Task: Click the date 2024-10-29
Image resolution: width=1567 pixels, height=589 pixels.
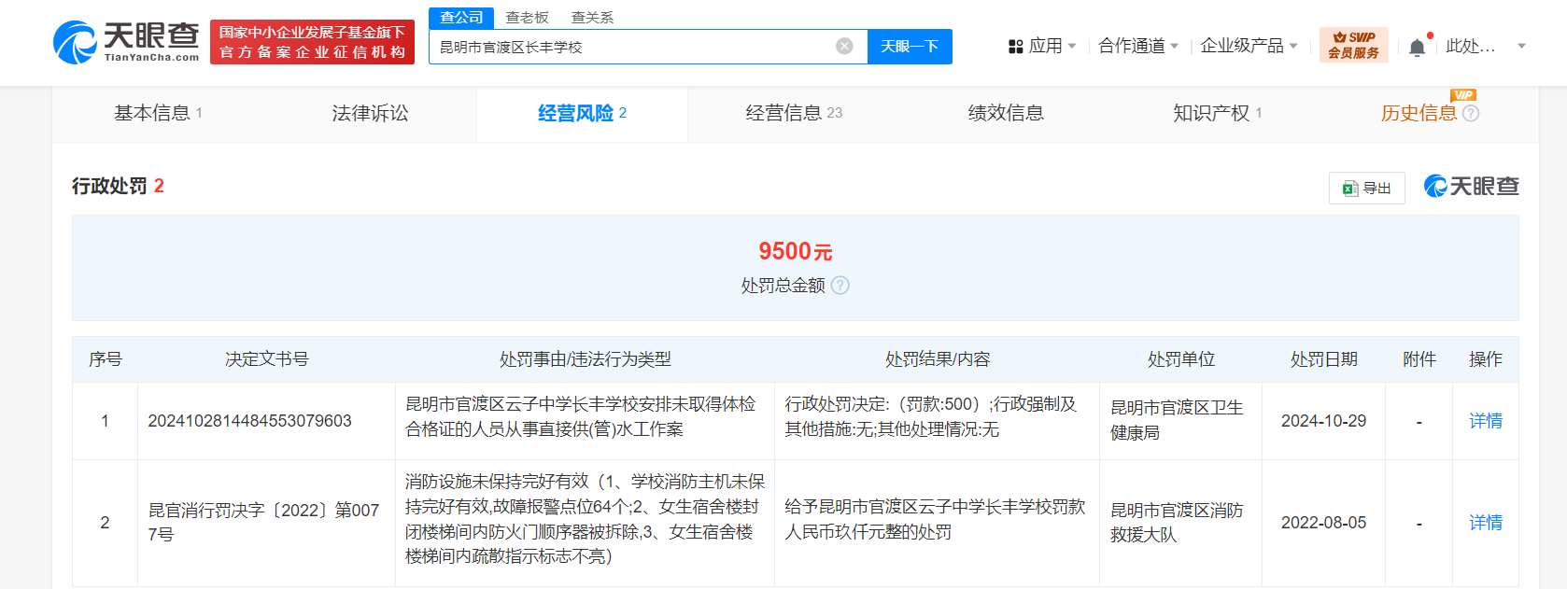Action: [1323, 421]
